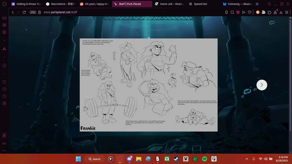This screenshot has width=292, height=164.
Task: Bookmark this page with the toolbar heart icon
Action: pos(249,12)
